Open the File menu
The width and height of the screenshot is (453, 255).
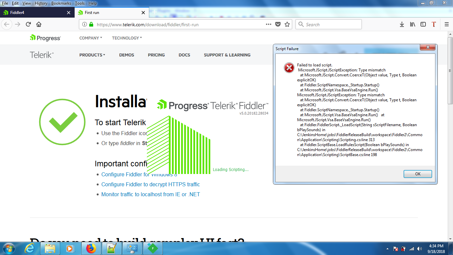click(5, 3)
